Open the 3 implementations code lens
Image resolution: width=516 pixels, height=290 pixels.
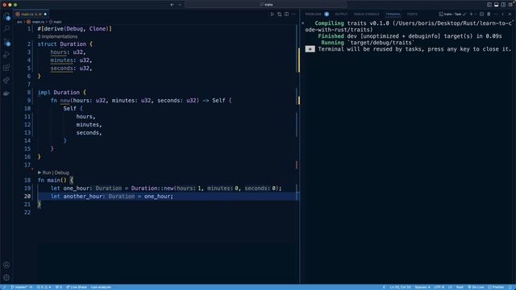[x=57, y=36]
